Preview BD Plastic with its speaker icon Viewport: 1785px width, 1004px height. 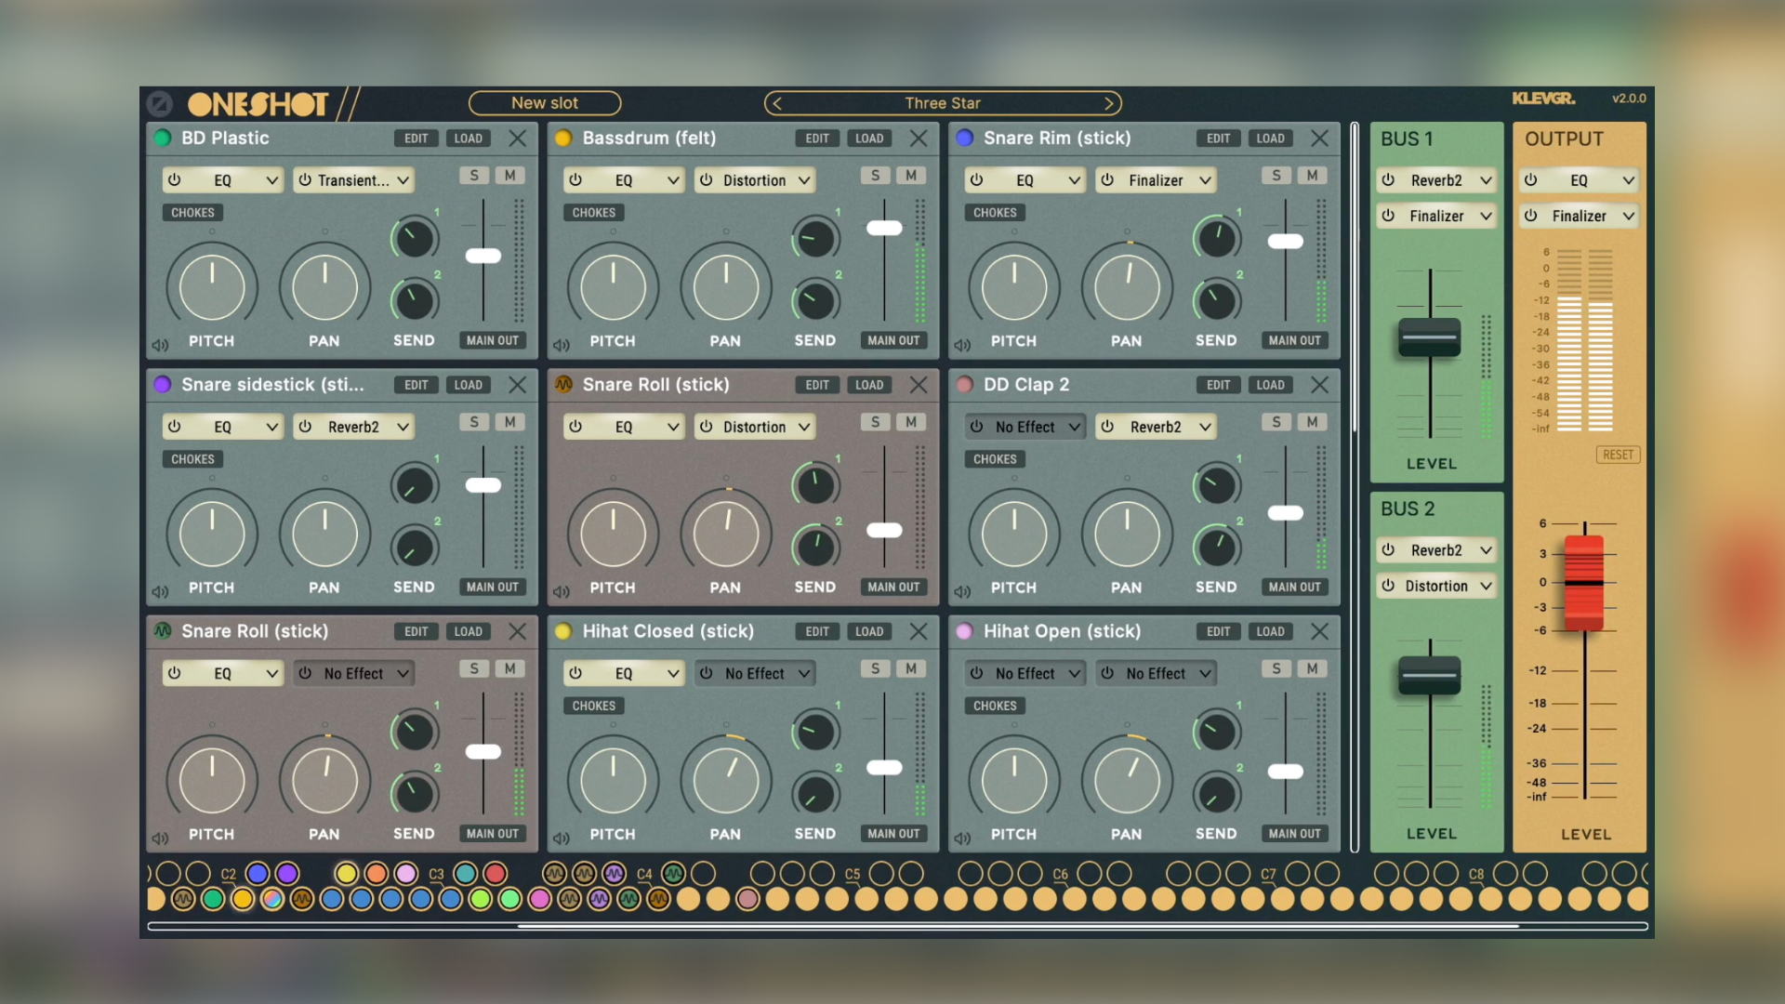point(161,345)
